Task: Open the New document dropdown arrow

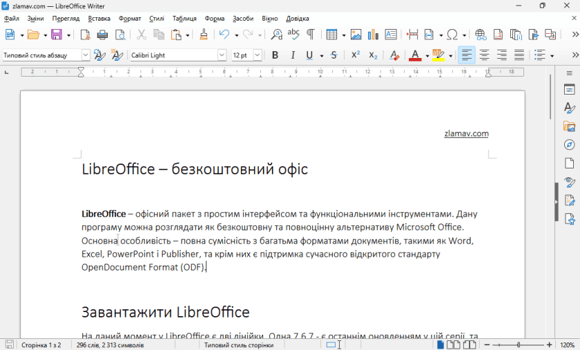Action: click(x=22, y=35)
